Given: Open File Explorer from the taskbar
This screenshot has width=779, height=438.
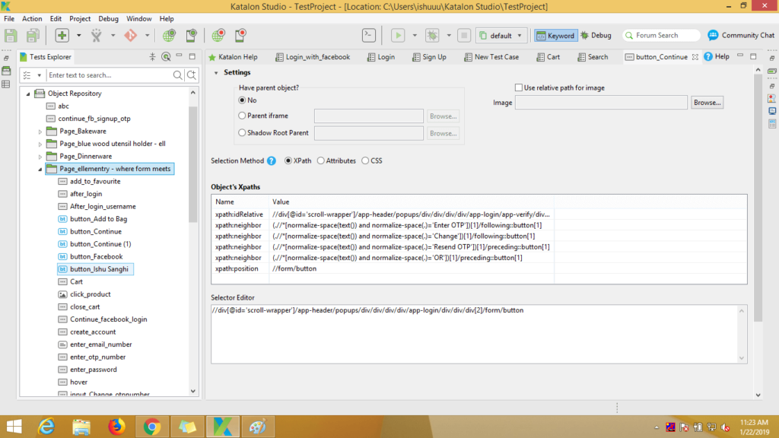Looking at the screenshot, I should coord(81,427).
